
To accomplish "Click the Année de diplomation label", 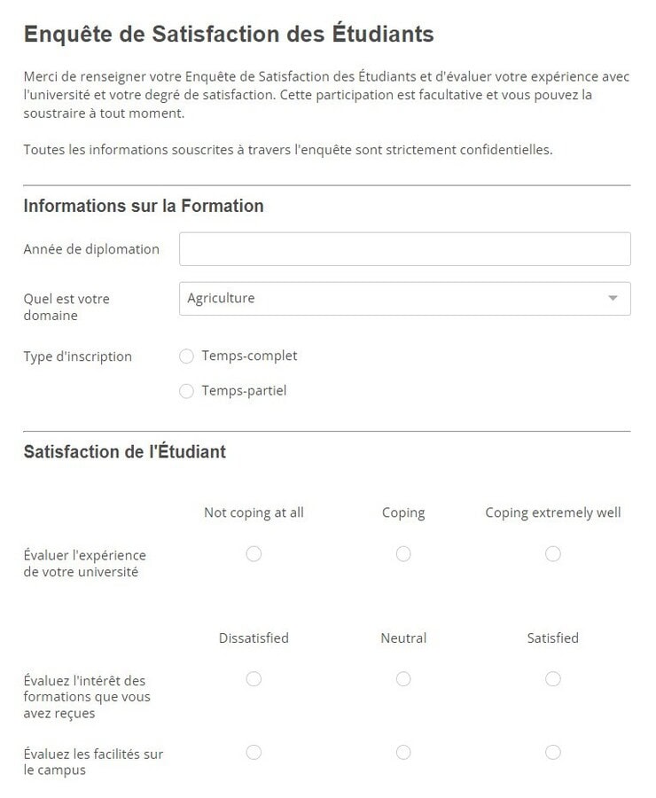I will coord(91,249).
